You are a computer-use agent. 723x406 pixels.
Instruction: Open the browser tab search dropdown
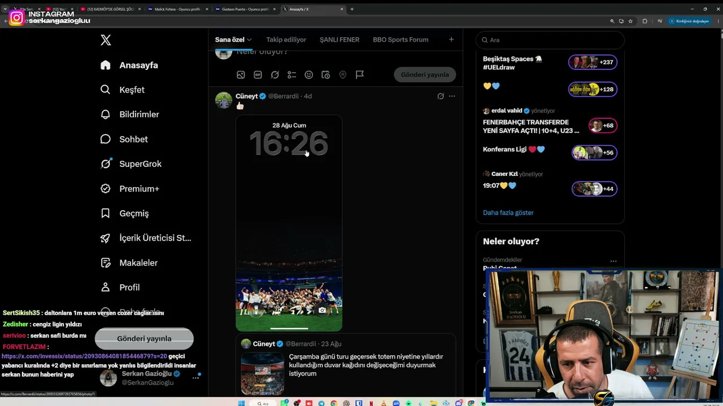tap(5, 9)
